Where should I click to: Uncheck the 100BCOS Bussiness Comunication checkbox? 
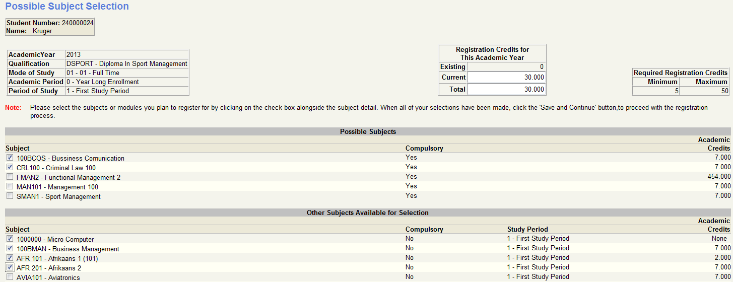click(10, 158)
